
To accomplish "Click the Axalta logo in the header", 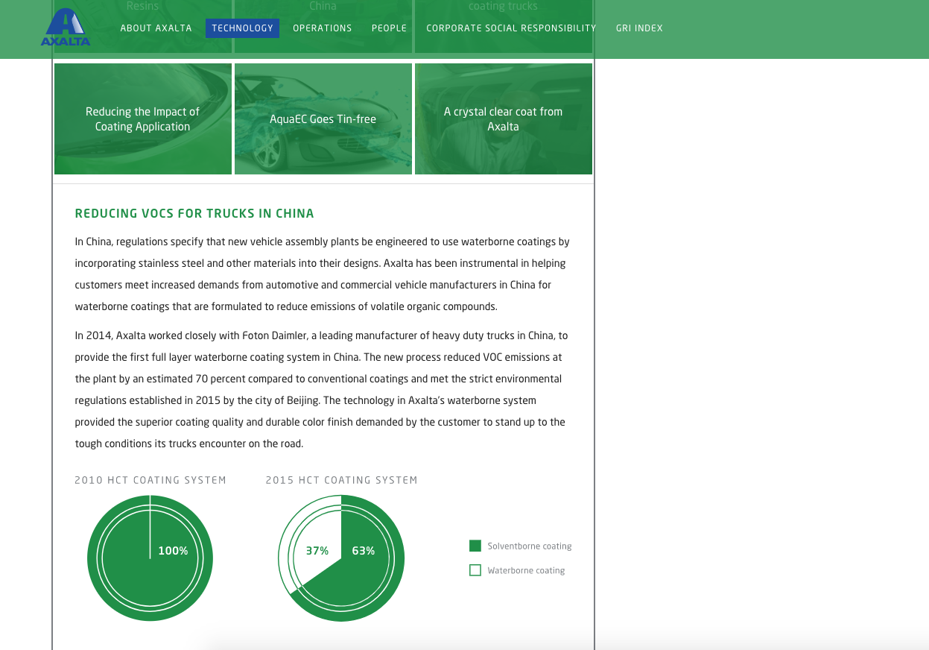I will click(x=66, y=28).
